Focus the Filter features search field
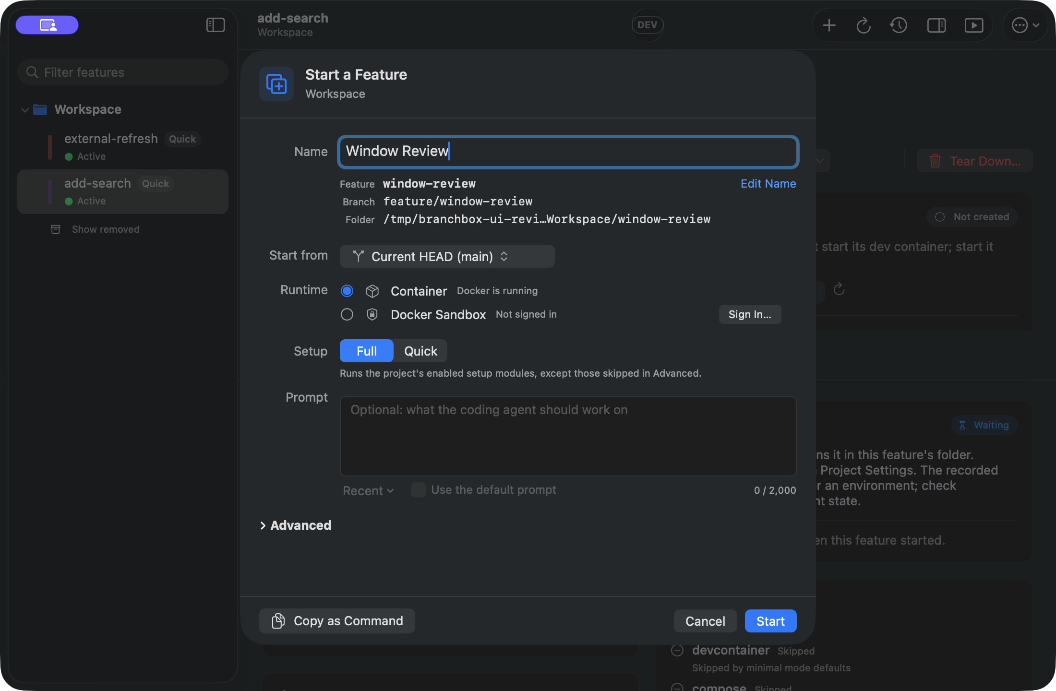Screen dimensions: 1056x691 pyautogui.click(x=123, y=72)
